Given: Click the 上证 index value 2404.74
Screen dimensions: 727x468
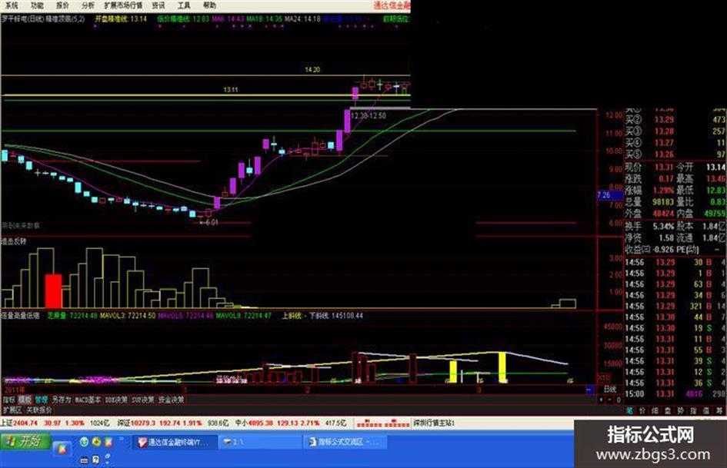Looking at the screenshot, I should pos(25,423).
